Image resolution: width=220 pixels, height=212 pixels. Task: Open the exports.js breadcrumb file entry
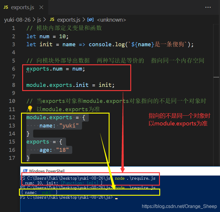point(69,20)
